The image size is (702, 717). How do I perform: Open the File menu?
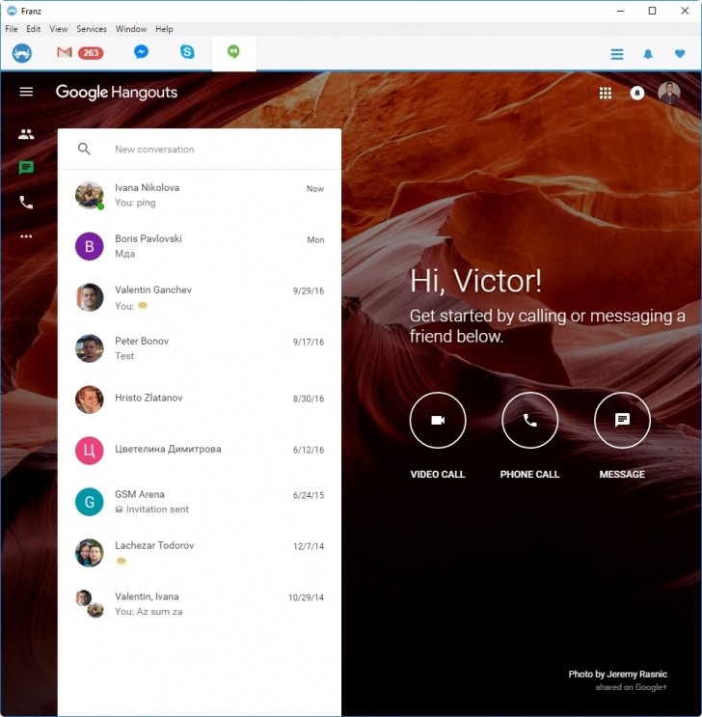click(x=12, y=29)
